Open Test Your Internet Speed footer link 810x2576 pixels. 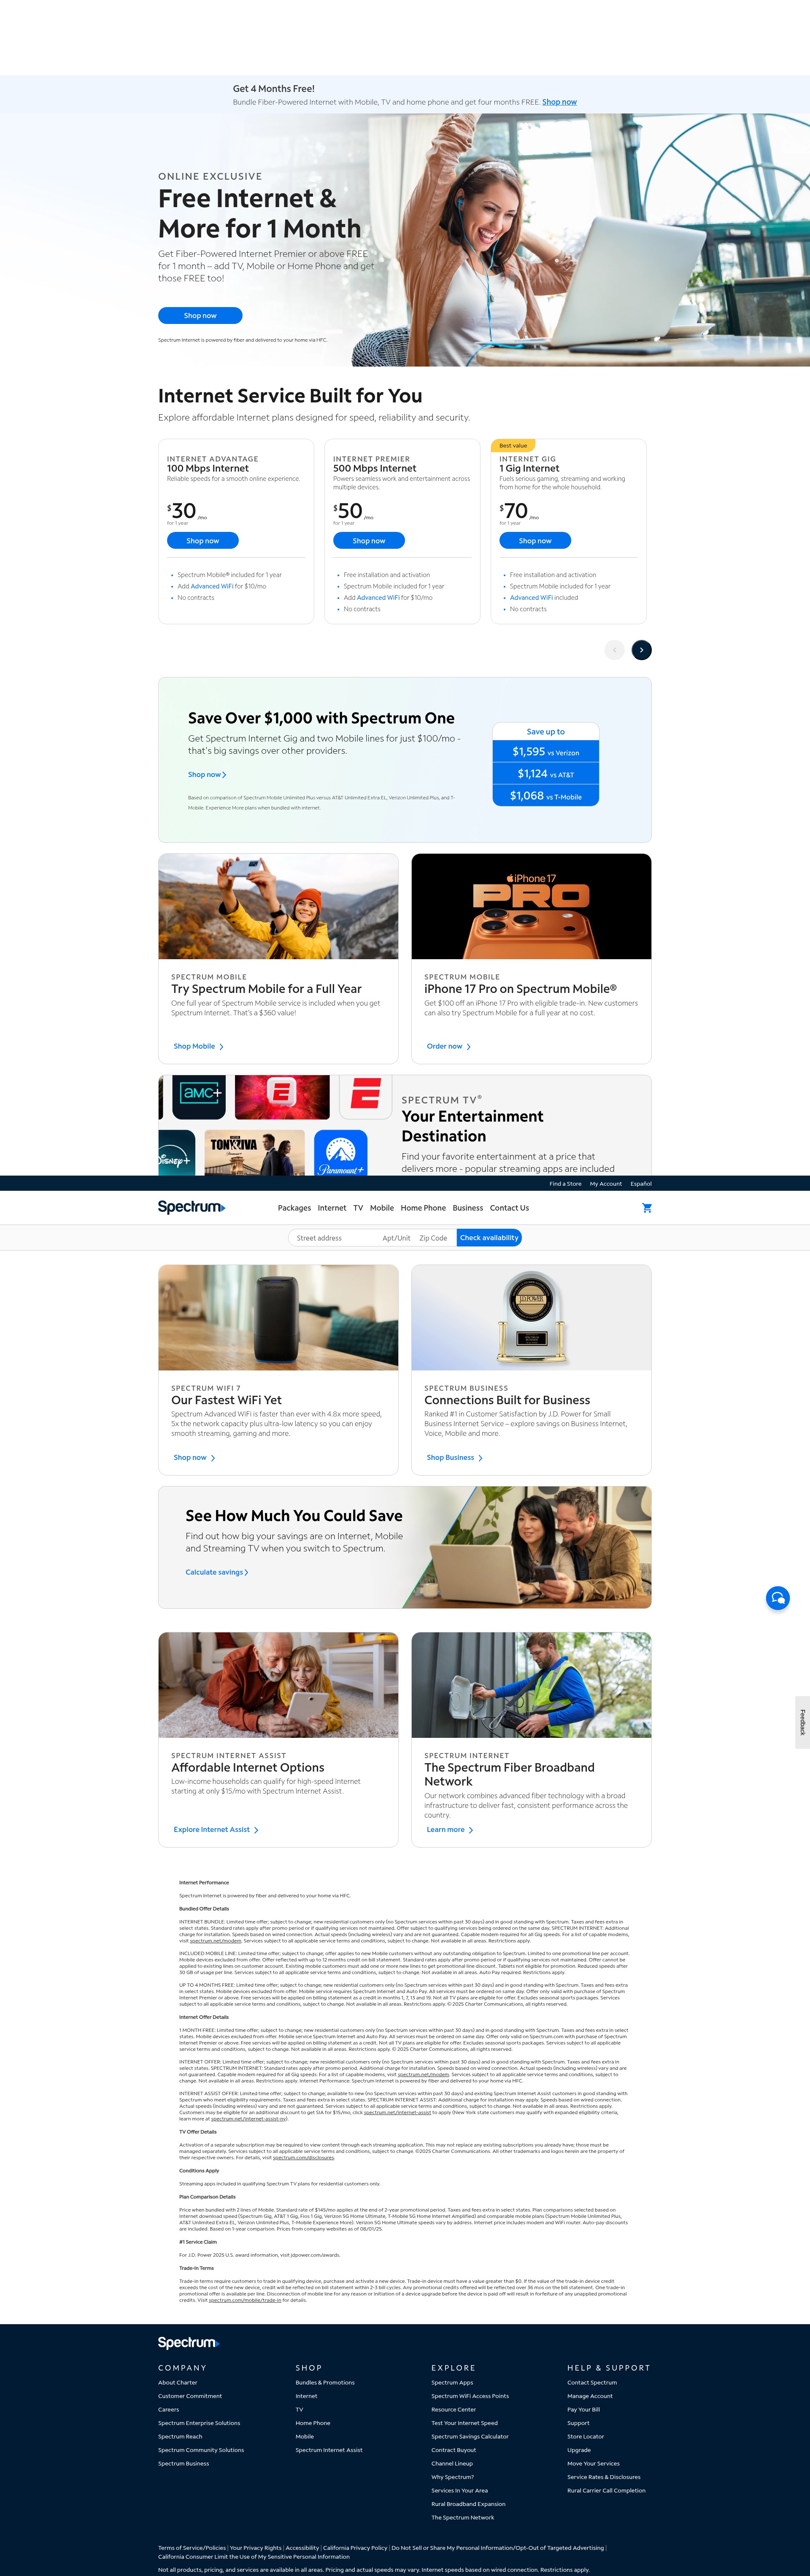pyautogui.click(x=464, y=2423)
